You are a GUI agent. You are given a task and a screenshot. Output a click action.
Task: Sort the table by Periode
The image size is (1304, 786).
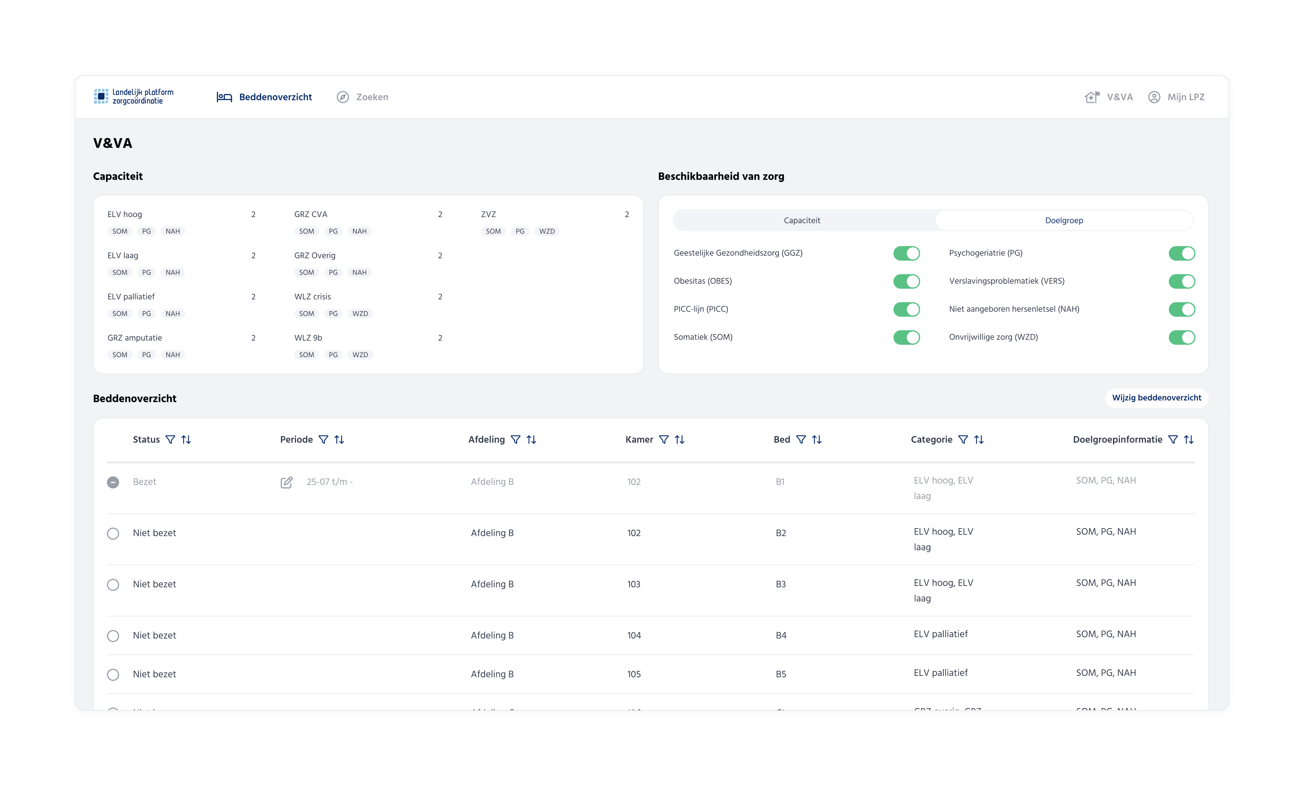339,439
